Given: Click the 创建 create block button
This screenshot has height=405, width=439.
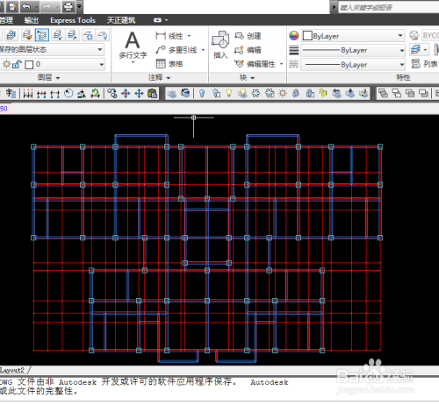Looking at the screenshot, I should (248, 36).
